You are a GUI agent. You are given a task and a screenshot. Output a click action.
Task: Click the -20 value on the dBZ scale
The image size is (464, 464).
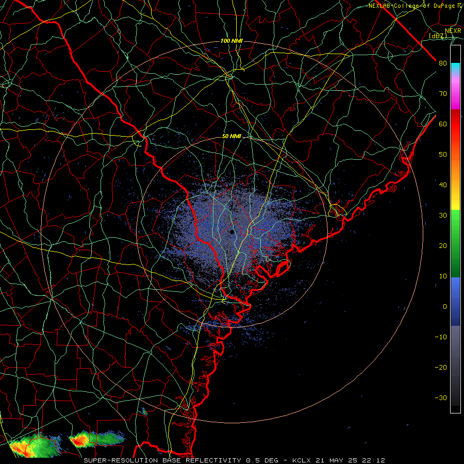(x=441, y=368)
